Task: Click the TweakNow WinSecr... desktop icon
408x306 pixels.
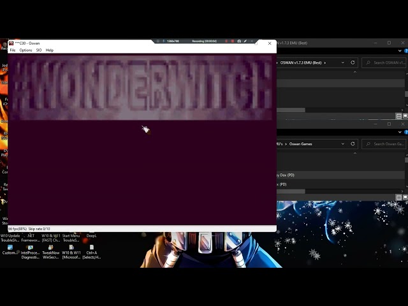Action: pos(51,247)
